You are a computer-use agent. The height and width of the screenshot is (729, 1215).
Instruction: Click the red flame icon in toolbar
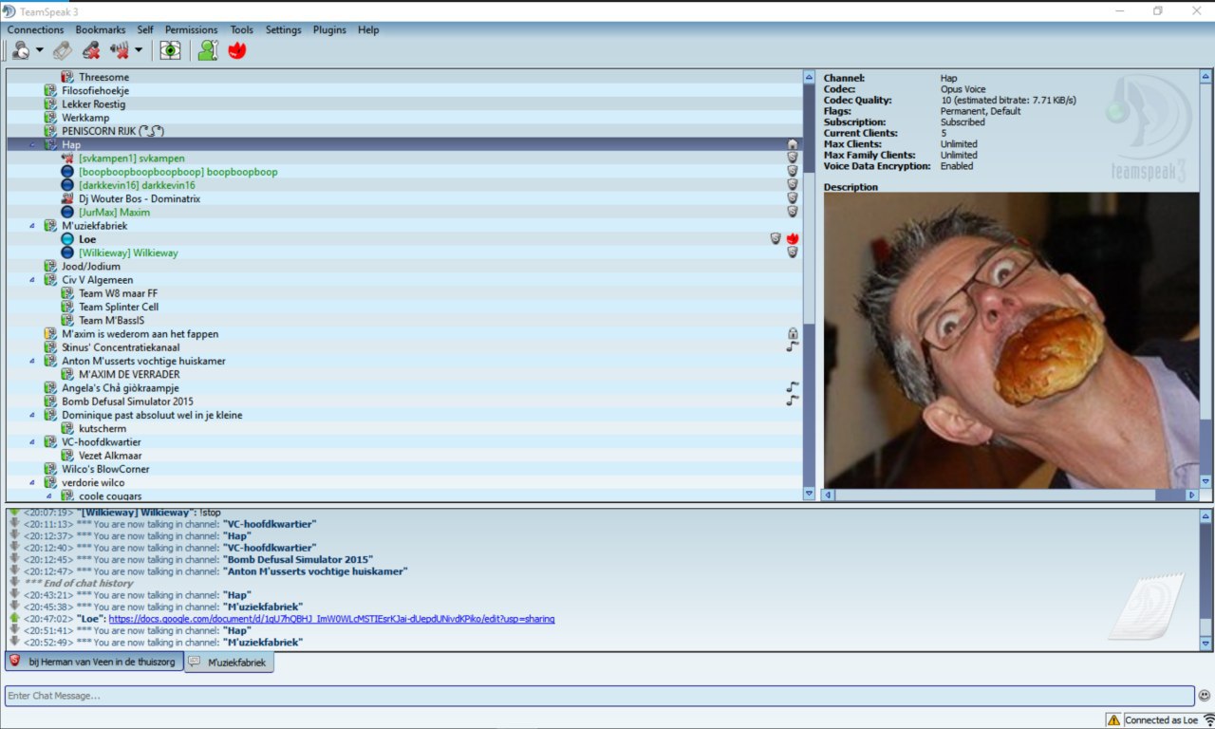click(236, 50)
